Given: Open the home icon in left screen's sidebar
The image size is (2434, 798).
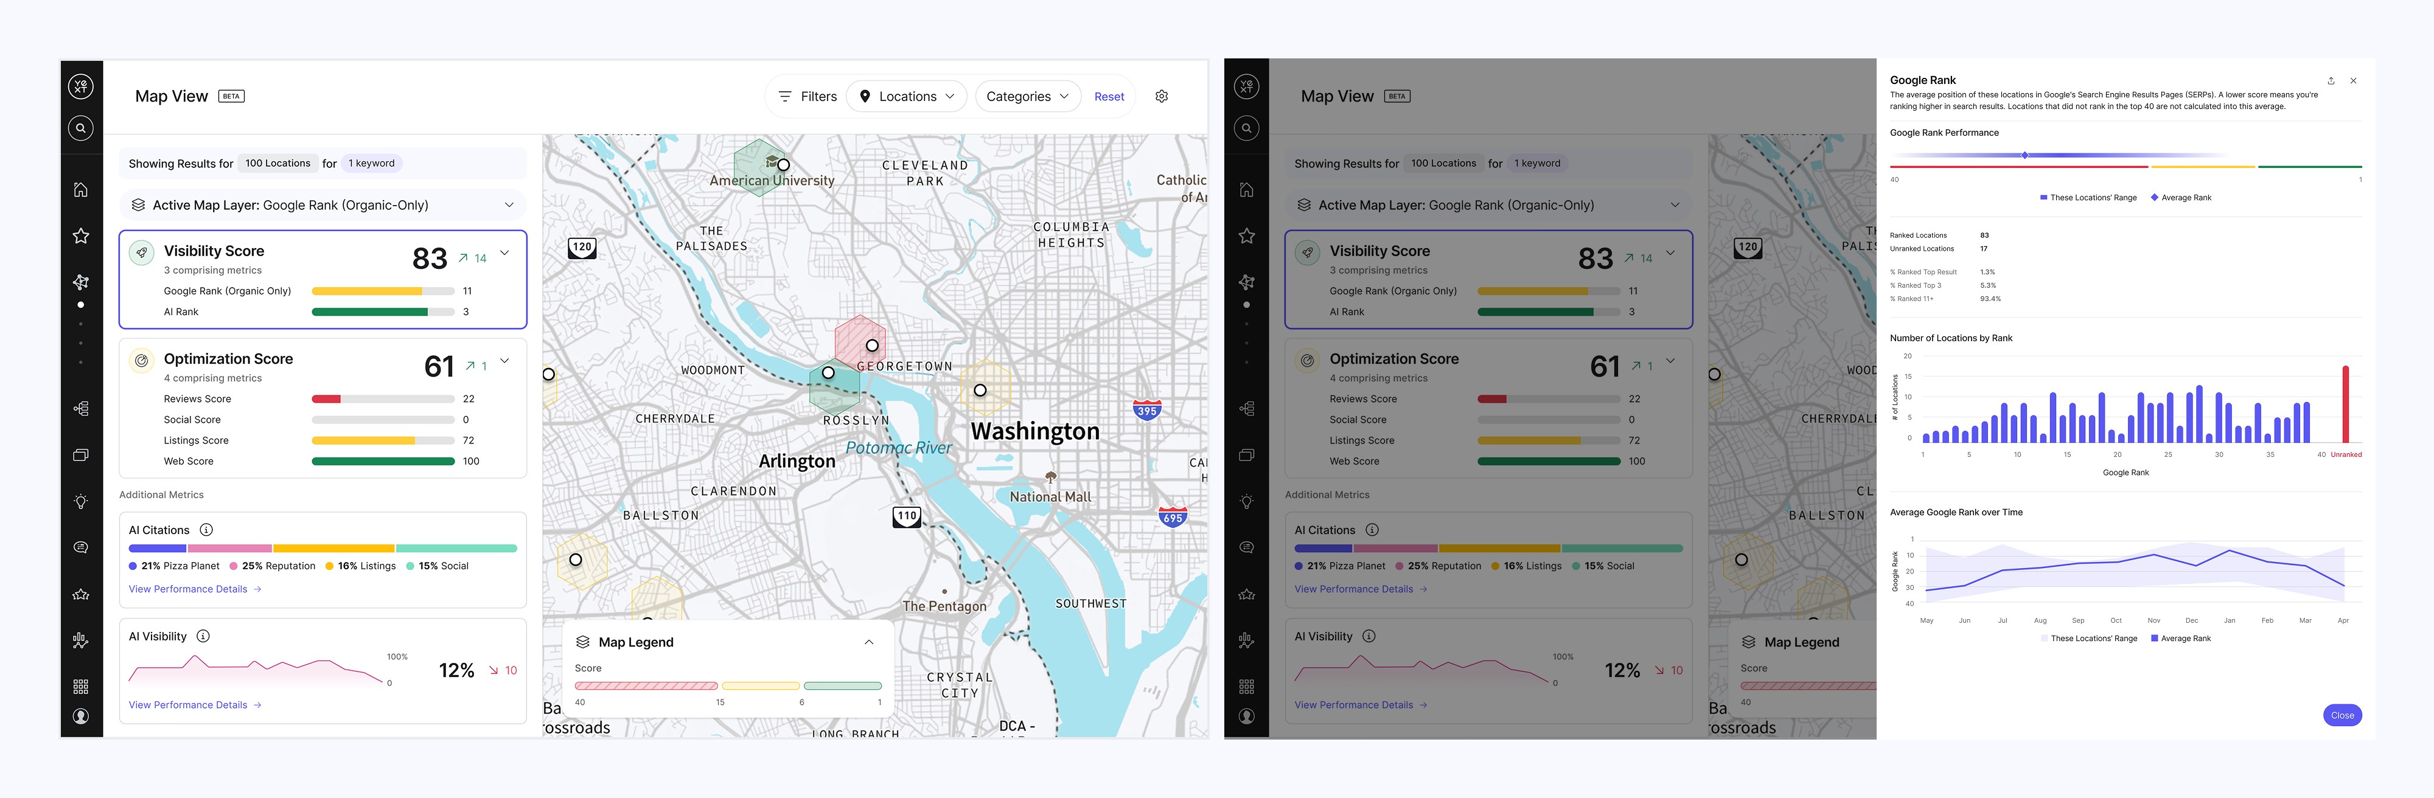Looking at the screenshot, I should coord(82,190).
